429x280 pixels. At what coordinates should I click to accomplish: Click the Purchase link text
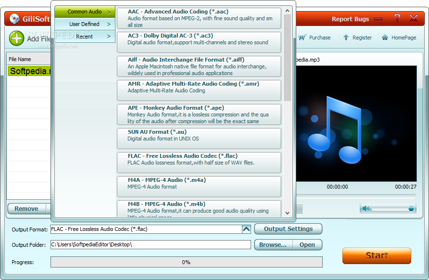[x=320, y=38]
